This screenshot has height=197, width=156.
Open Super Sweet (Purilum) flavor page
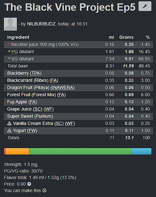[30, 116]
